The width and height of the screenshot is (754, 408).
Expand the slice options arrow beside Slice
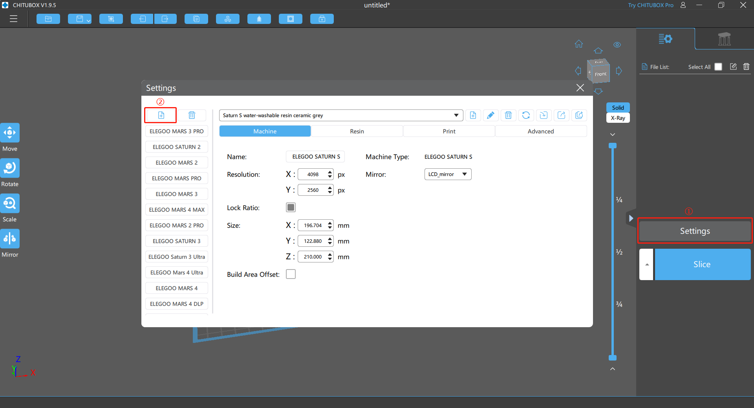coord(646,264)
